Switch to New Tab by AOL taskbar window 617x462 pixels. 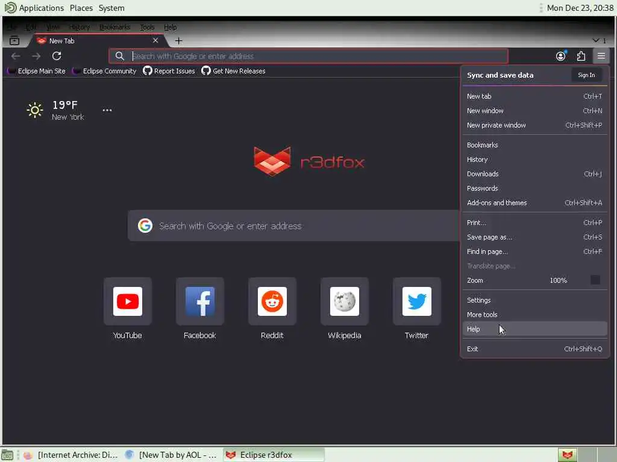(x=171, y=455)
